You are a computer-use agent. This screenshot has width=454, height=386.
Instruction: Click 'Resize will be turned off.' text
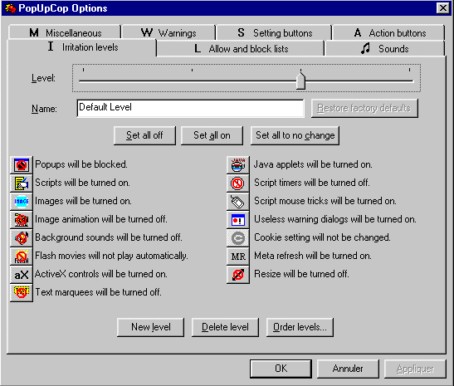coord(301,274)
